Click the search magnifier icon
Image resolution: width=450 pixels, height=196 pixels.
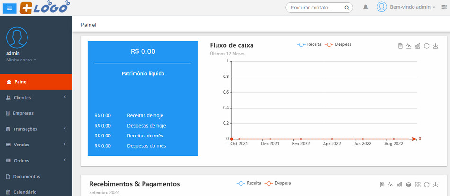coord(347,8)
